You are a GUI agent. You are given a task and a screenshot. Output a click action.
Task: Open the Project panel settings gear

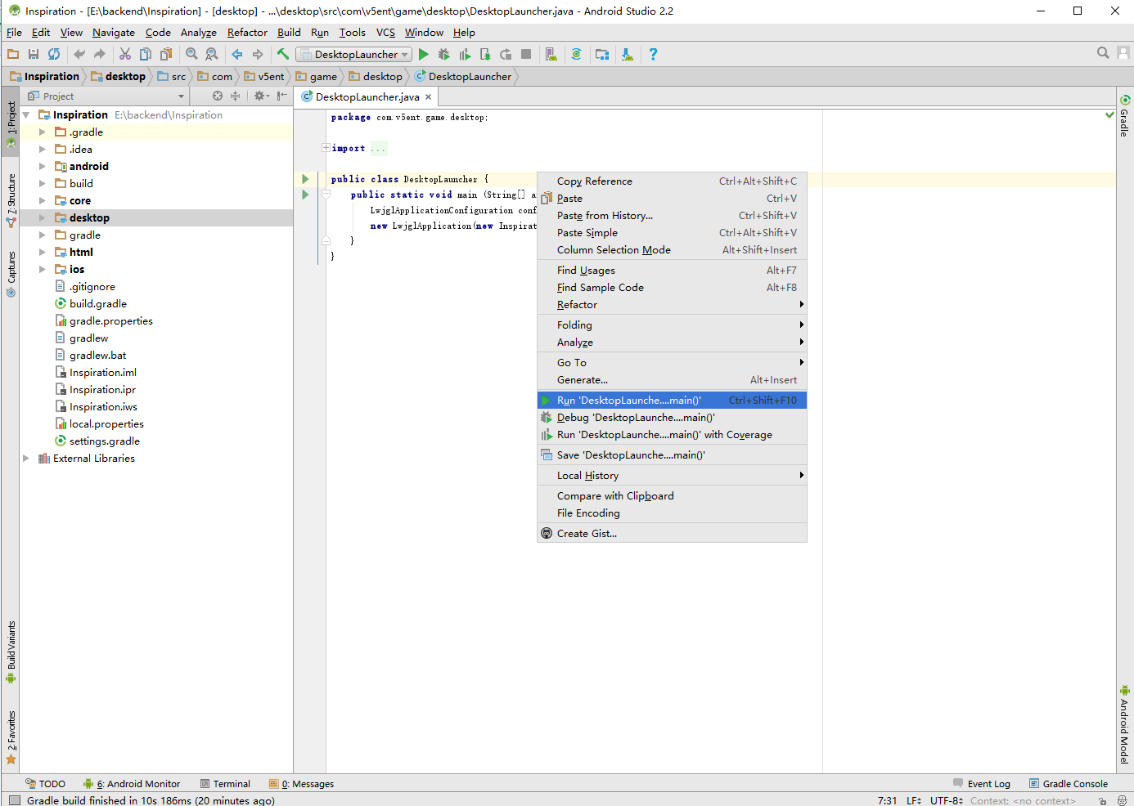click(x=261, y=96)
